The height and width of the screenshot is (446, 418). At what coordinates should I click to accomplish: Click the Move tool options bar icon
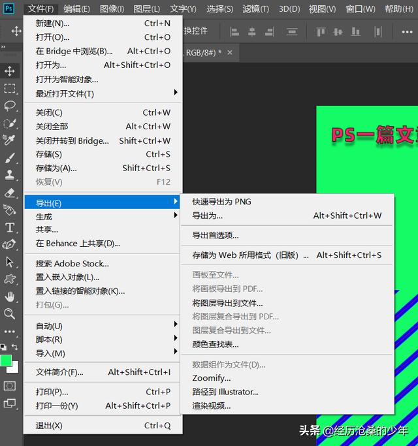coord(16,31)
